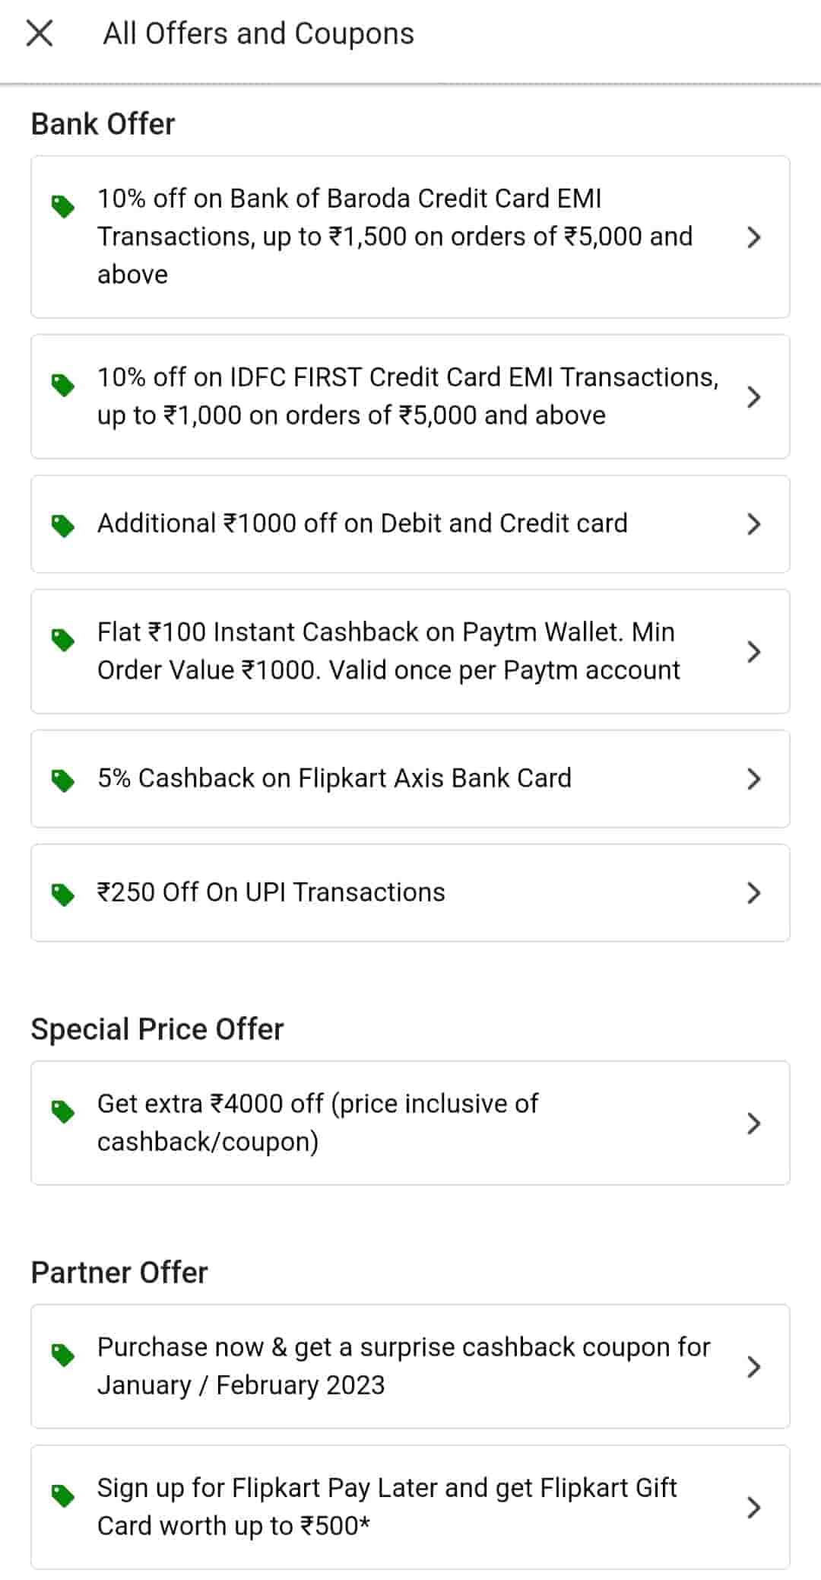
Task: Expand the IDFC FIRST Credit Card offer chevron
Action: click(x=753, y=397)
